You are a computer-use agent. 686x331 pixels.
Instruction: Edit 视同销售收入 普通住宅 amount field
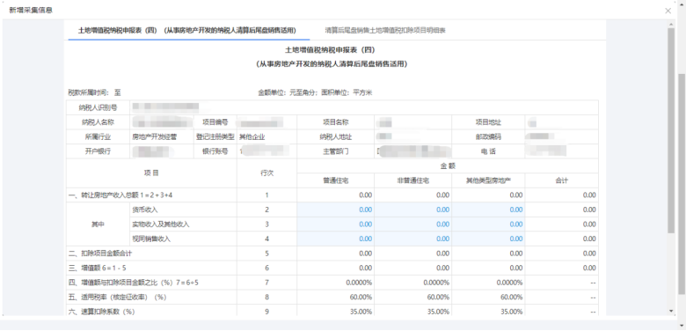pos(336,239)
